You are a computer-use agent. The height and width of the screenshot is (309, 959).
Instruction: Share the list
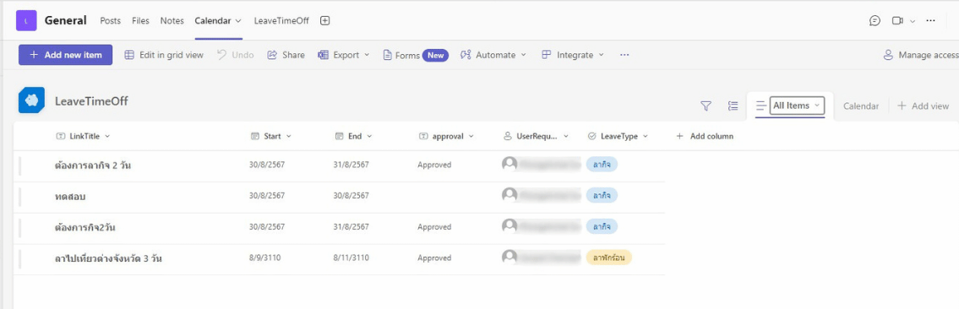[286, 55]
